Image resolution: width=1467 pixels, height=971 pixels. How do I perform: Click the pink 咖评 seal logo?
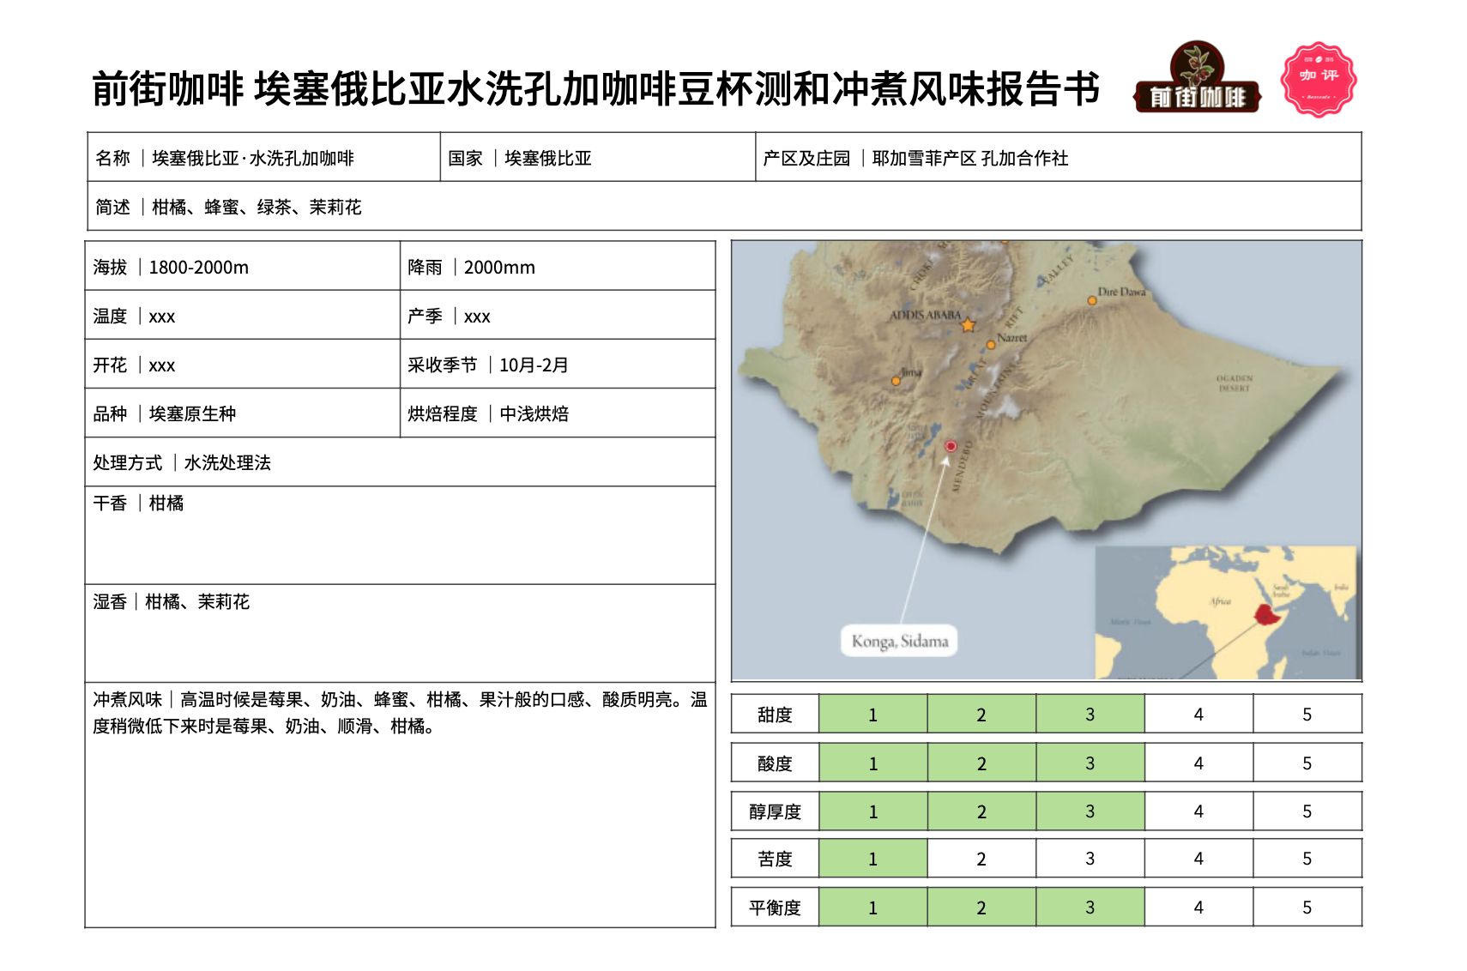(x=1318, y=79)
